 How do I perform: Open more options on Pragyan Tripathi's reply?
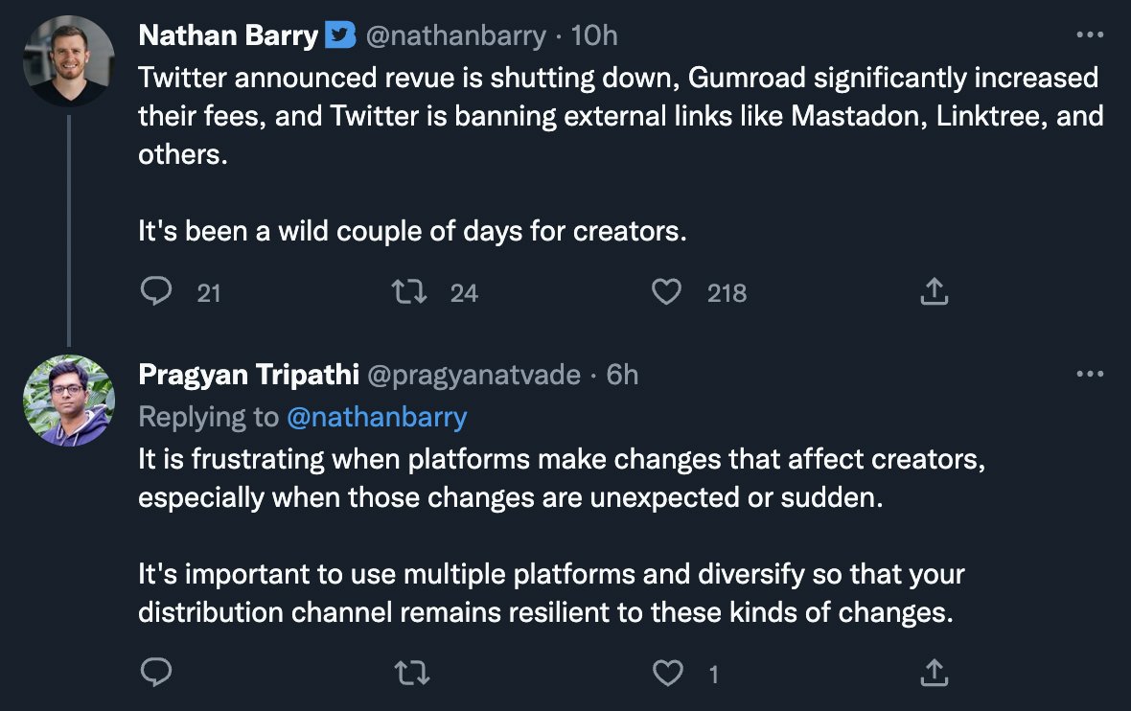pos(1089,374)
